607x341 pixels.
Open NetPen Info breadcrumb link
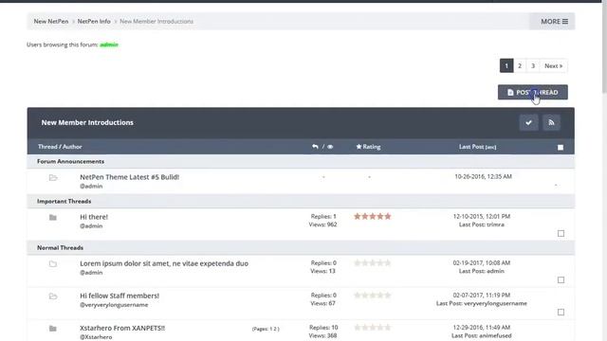(x=94, y=21)
